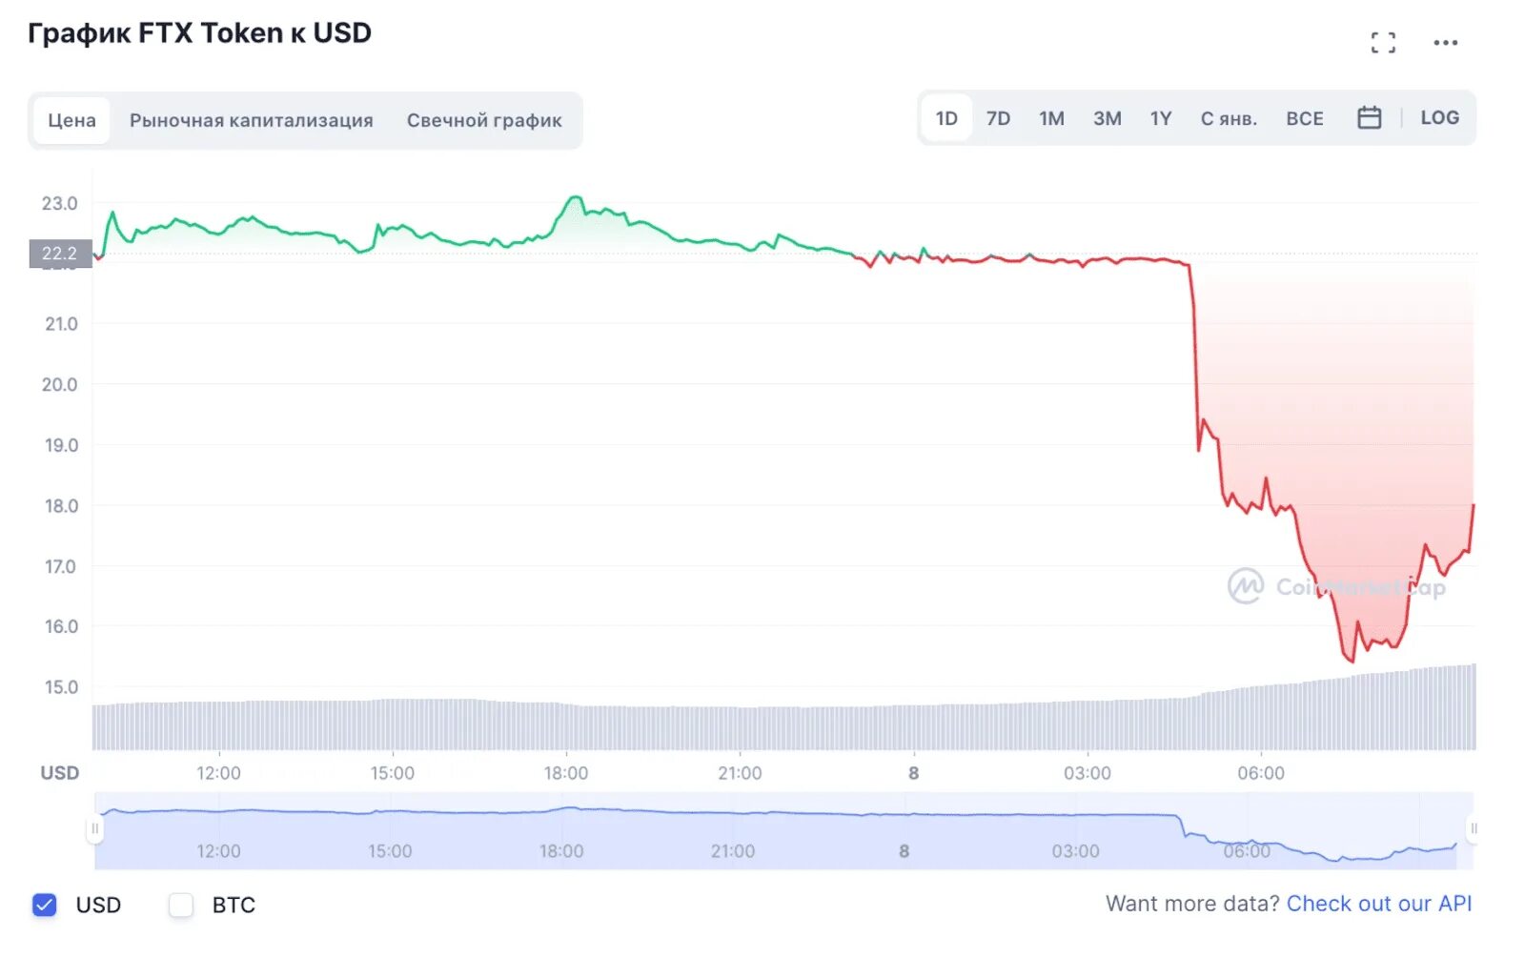
Task: Select the 1D time range
Action: [945, 119]
